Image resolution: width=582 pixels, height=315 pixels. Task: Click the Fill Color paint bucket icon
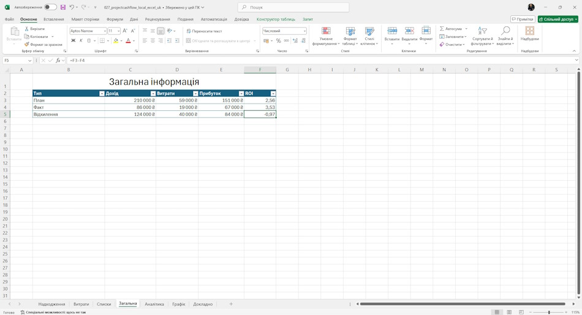tap(116, 40)
